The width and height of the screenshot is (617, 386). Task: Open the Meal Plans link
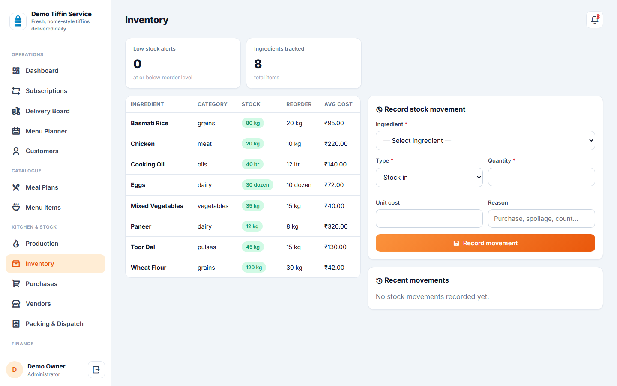coord(55,187)
